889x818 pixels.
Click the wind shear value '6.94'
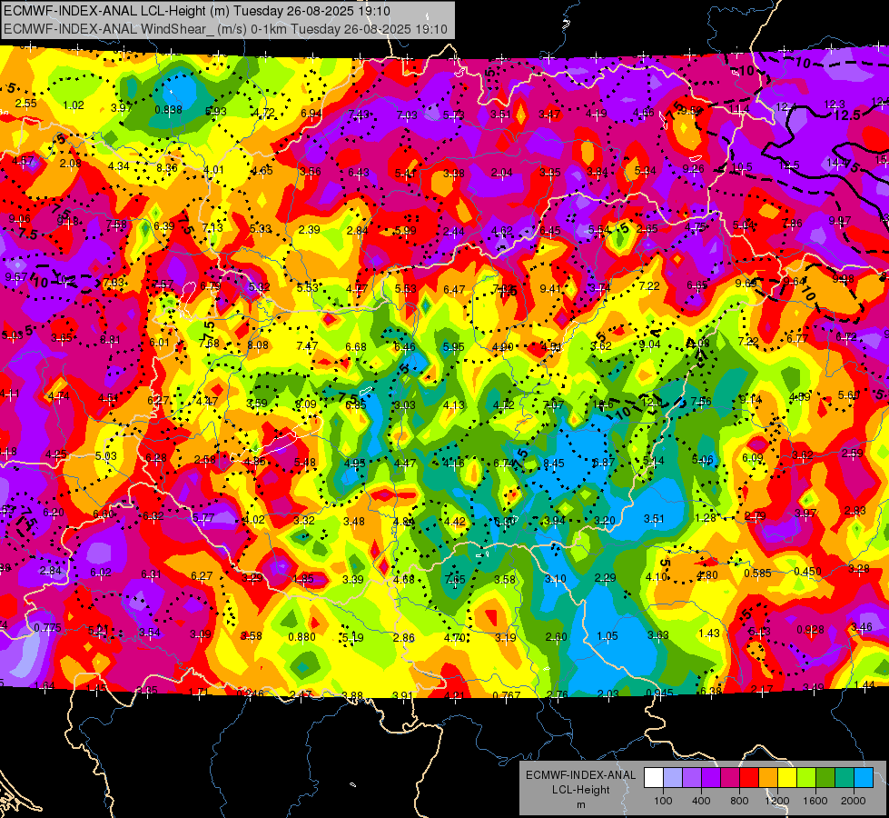pyautogui.click(x=311, y=114)
